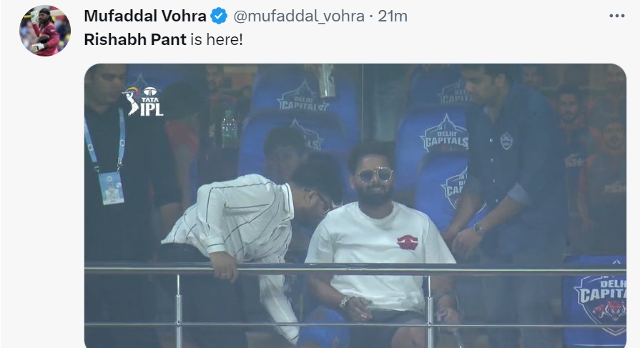The image size is (640, 348).
Task: Click the striped white shirt of the leaning person
Action: 240,217
